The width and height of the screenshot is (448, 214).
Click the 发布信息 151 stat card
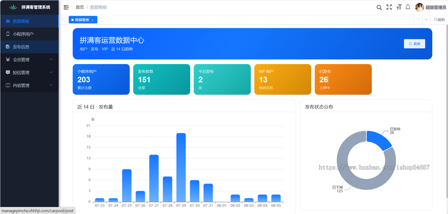tap(162, 79)
